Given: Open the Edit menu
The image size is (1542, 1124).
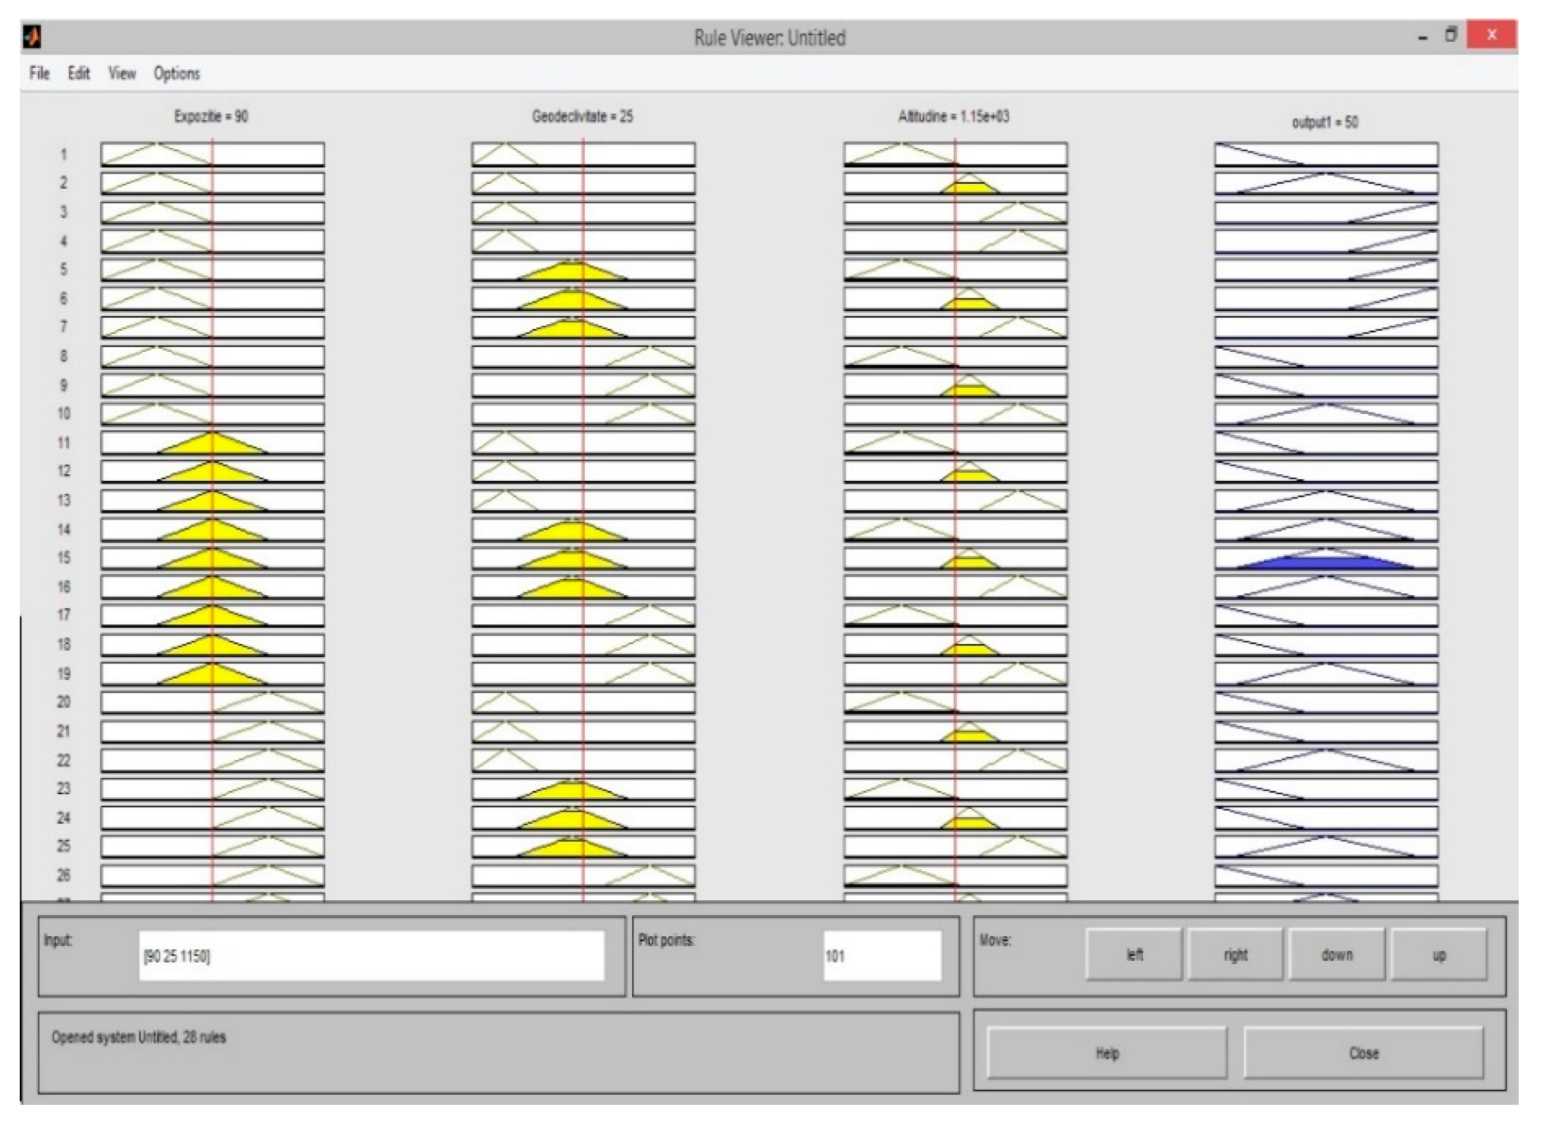Looking at the screenshot, I should coord(79,74).
